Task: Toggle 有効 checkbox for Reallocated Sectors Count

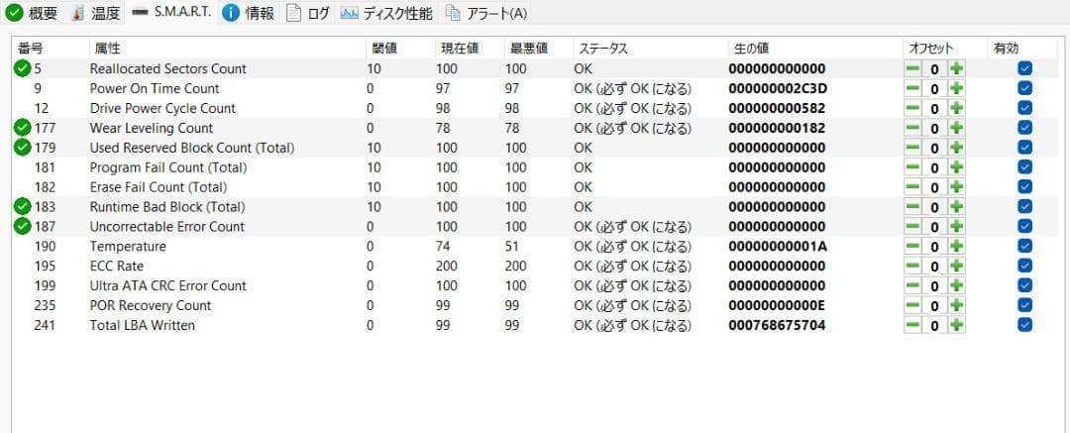Action: pos(1024,69)
